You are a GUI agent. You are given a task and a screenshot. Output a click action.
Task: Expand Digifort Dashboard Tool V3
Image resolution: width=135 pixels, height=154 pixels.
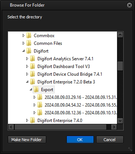(x=27, y=67)
